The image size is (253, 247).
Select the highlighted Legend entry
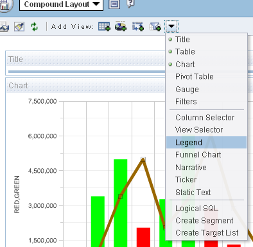[x=206, y=142]
